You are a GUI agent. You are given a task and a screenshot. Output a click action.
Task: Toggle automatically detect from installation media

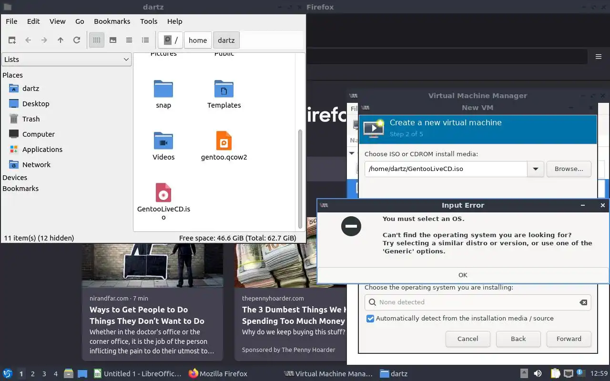point(370,319)
